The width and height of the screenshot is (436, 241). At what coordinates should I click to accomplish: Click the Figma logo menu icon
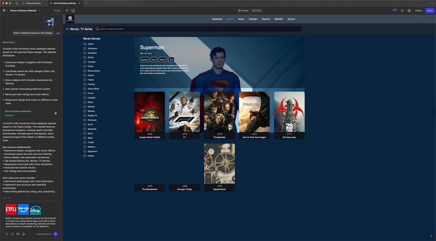4,10
